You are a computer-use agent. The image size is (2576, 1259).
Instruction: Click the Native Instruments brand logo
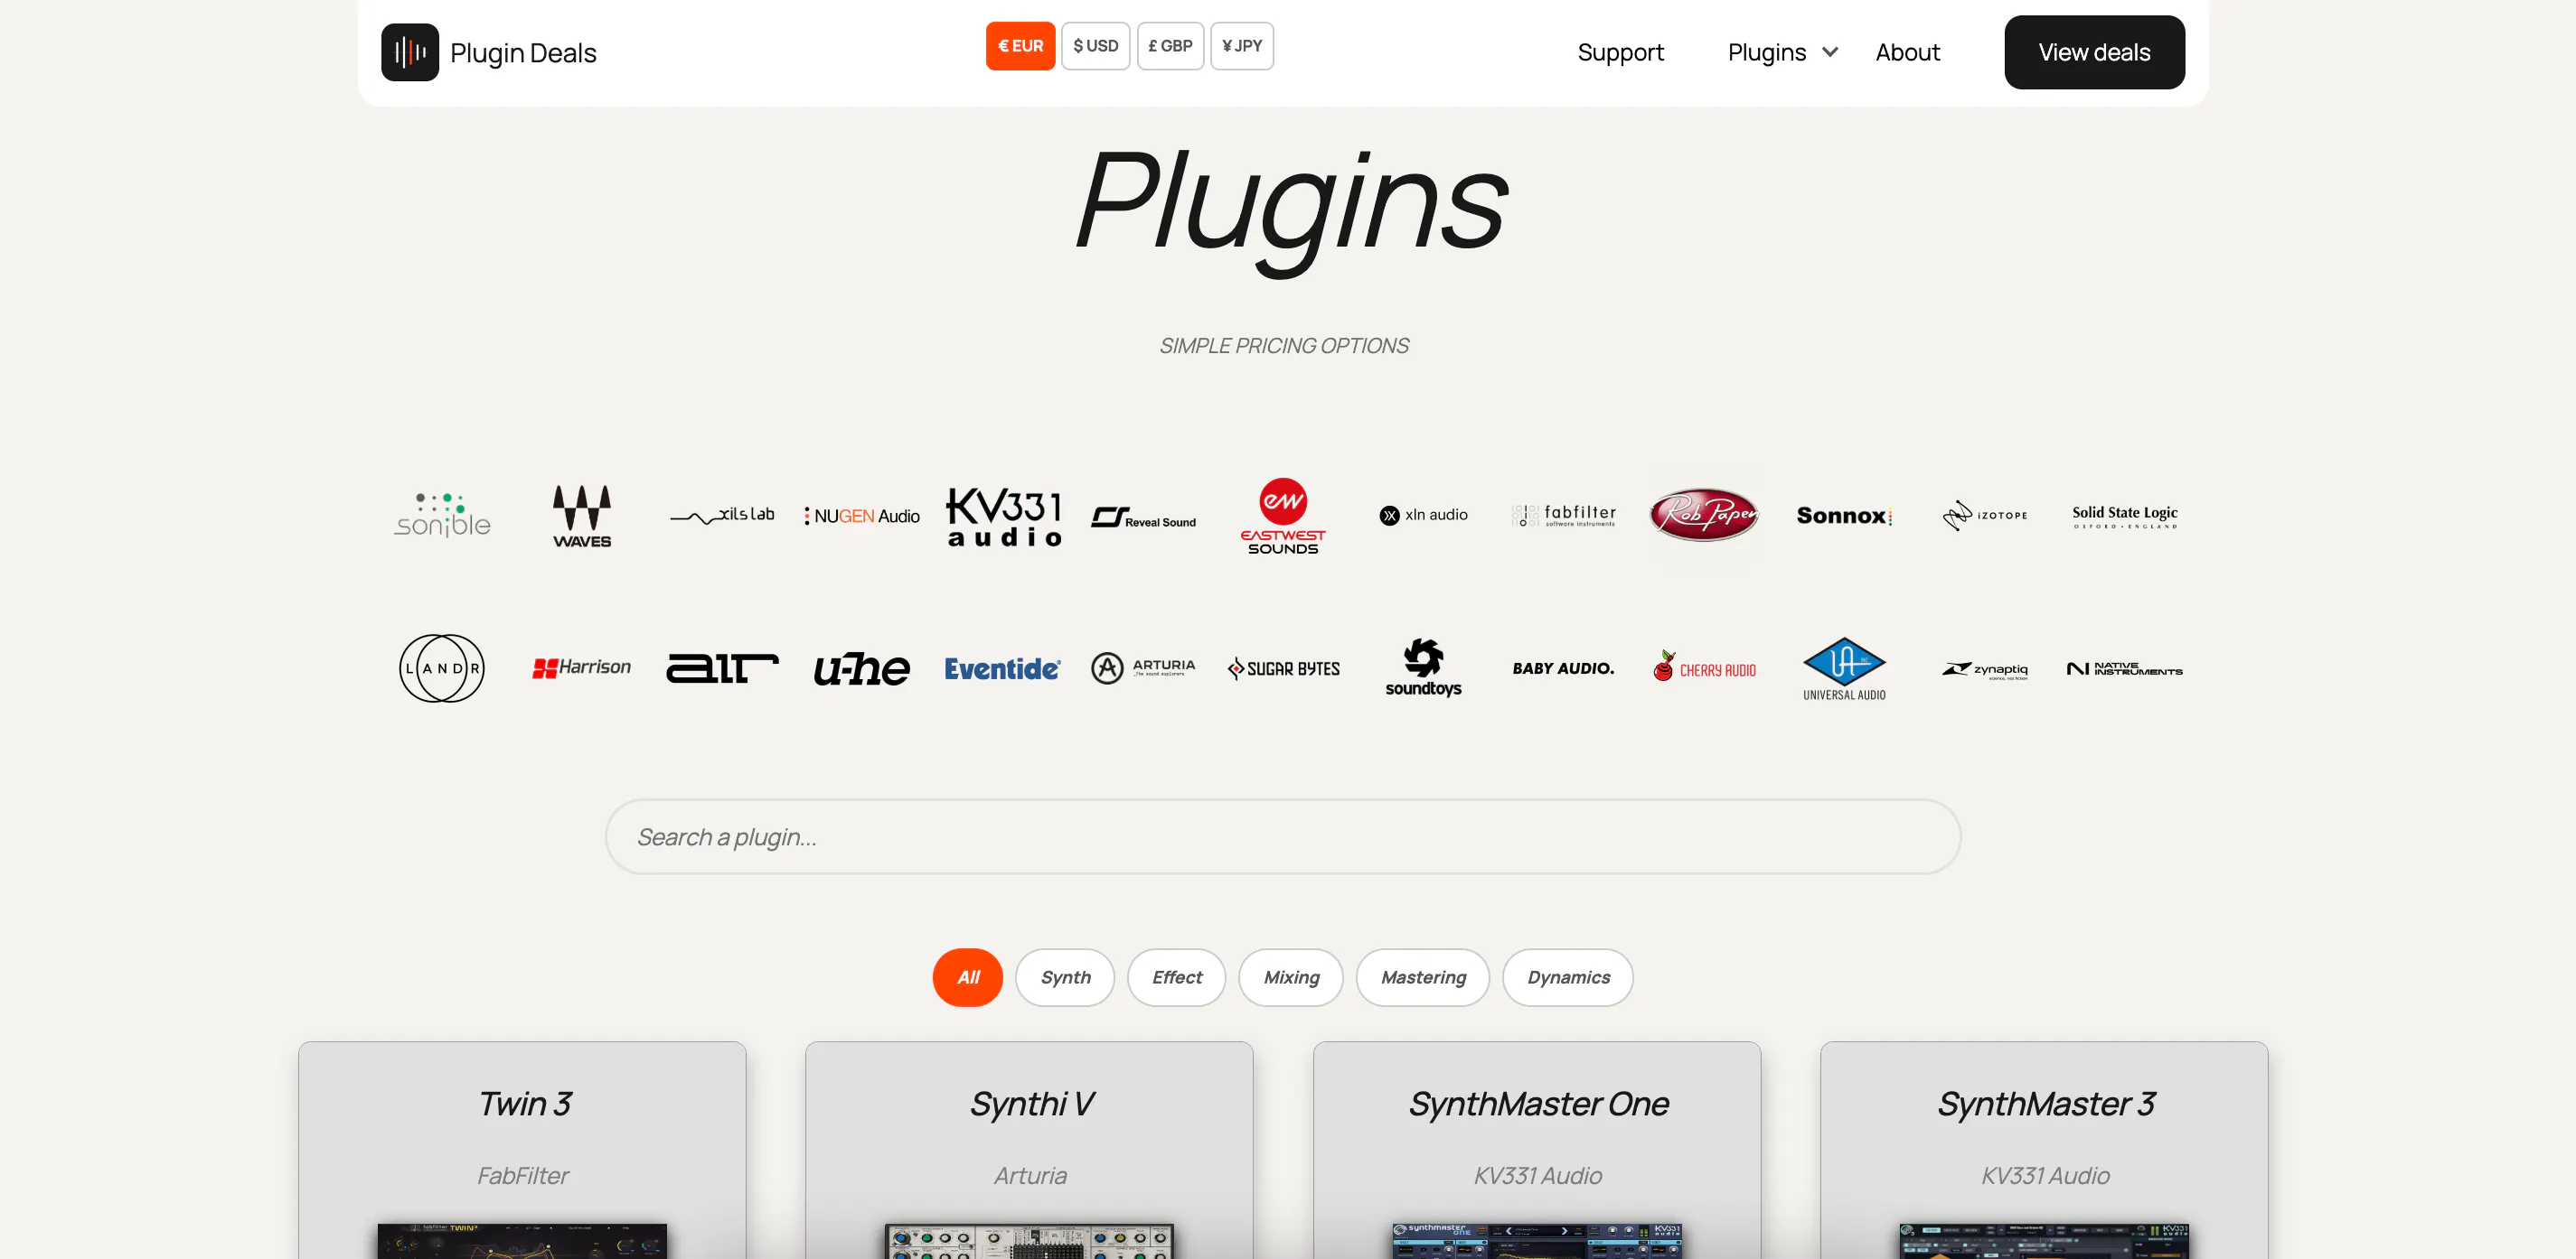(2124, 667)
